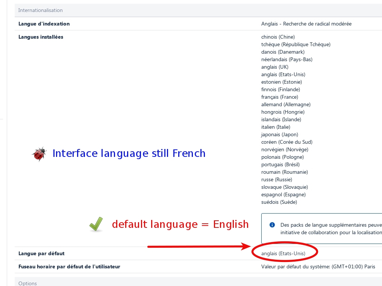Select the "Langues installées" label
382x286 pixels.
click(41, 37)
